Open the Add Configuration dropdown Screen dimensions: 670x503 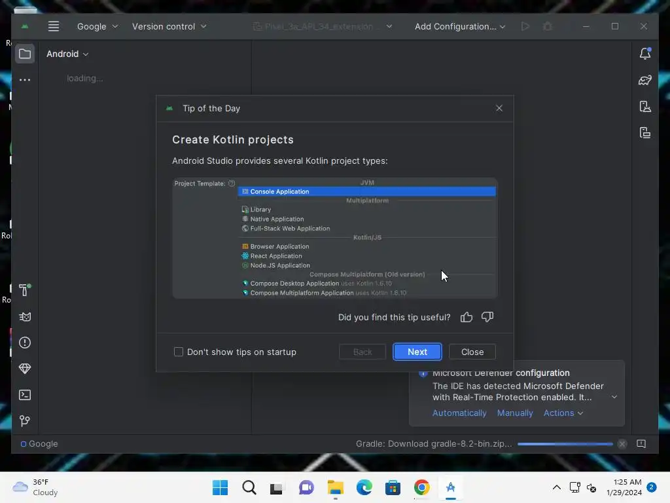click(460, 26)
